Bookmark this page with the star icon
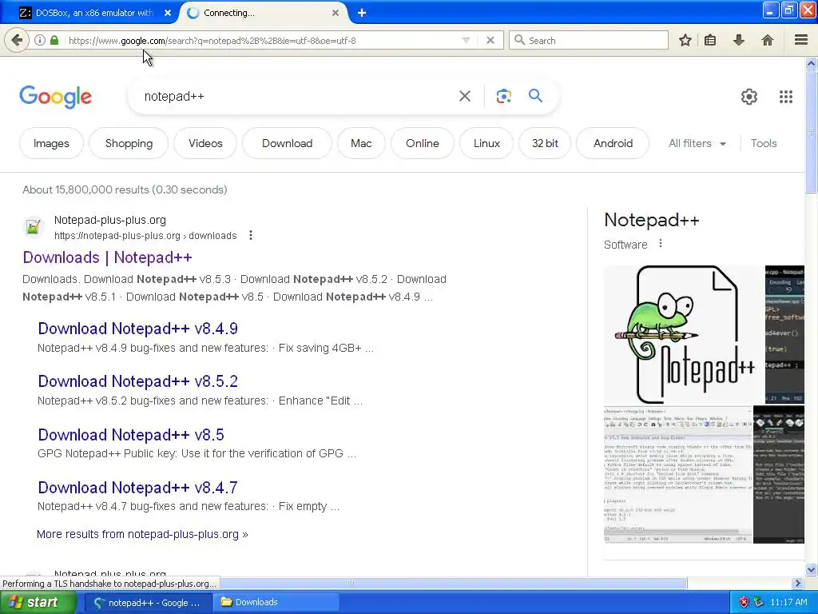 click(x=685, y=40)
